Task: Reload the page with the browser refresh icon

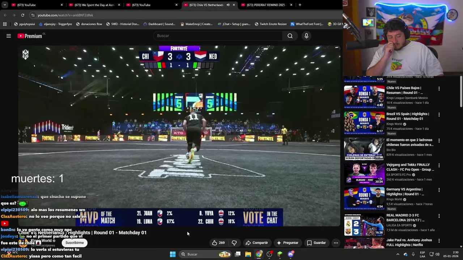Action: coord(22,15)
